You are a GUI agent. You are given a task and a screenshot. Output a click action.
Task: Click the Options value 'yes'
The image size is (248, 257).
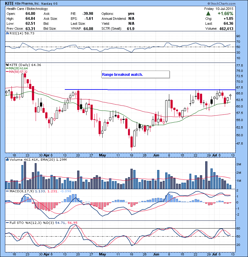click(131, 14)
